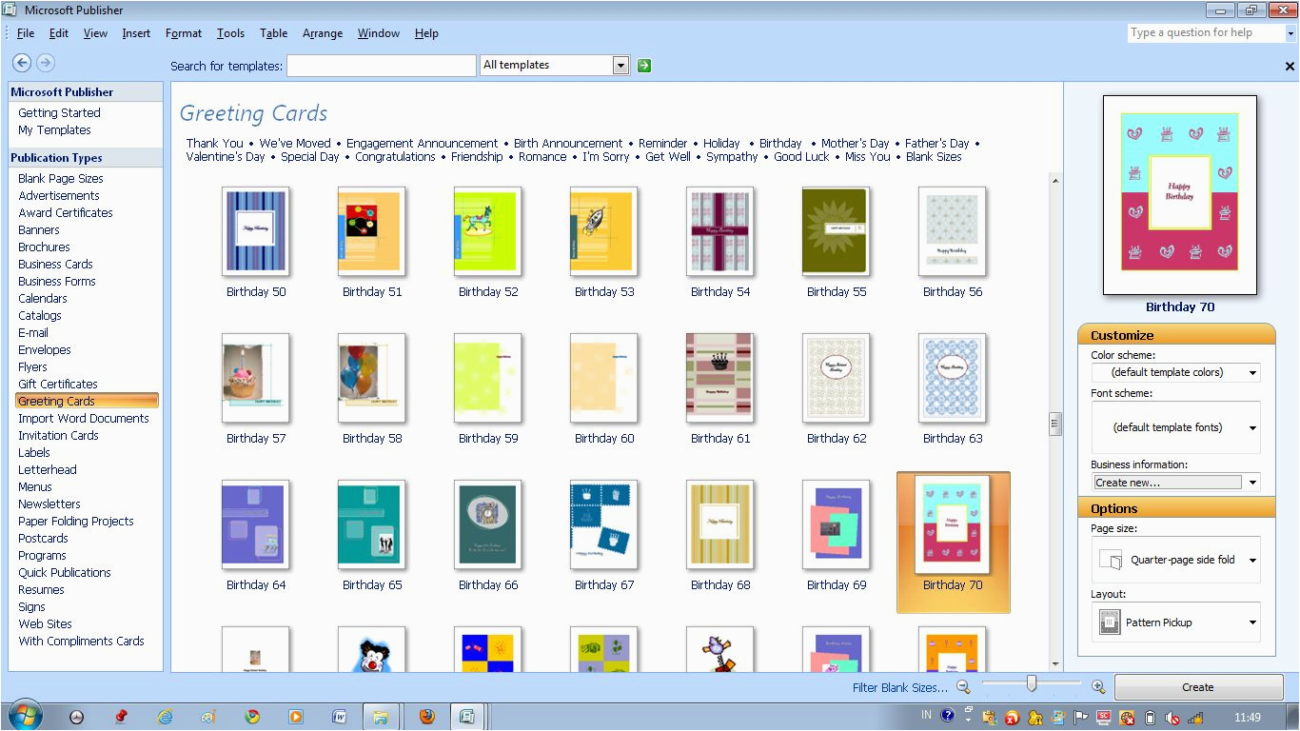This screenshot has height=731, width=1300.
Task: Click the Back navigation arrow
Action: click(22, 63)
